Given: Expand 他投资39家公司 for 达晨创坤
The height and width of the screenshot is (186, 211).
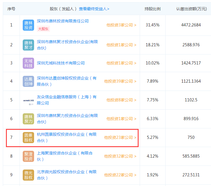Looking at the screenshot, I should (120, 81).
